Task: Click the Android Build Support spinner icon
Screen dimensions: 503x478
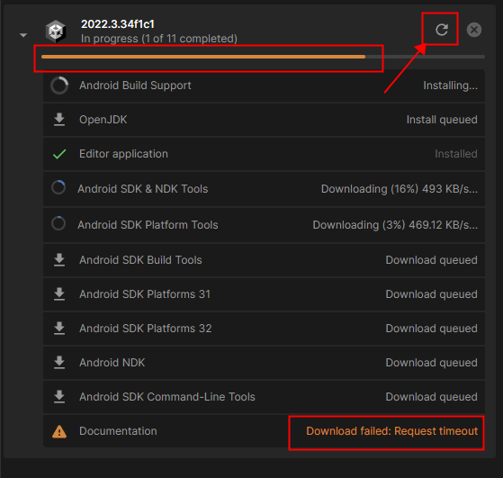Action: pyautogui.click(x=59, y=86)
